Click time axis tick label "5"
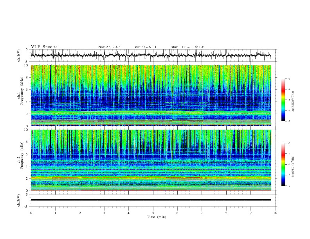The width and height of the screenshot is (310, 239). click(x=153, y=213)
